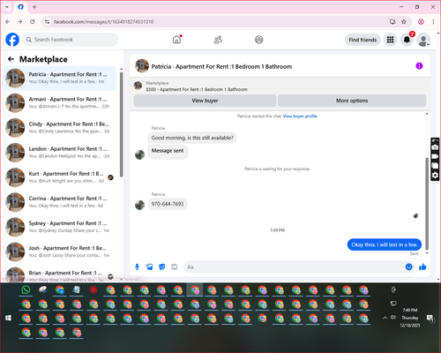The width and height of the screenshot is (441, 353).
Task: Open the notifications bell
Action: [x=407, y=40]
